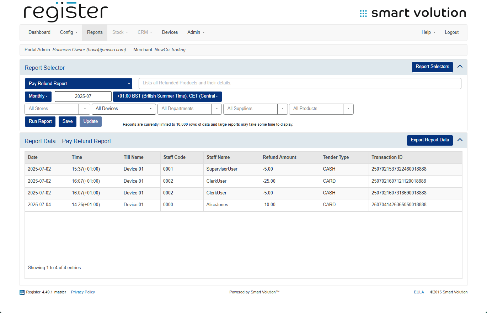Image resolution: width=487 pixels, height=313 pixels.
Task: Sort the table by Date column
Action: tap(47, 157)
